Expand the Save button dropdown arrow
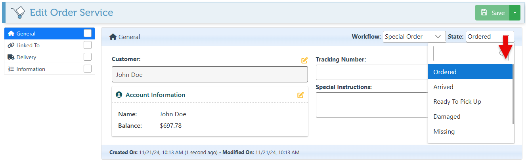Viewport: 526px width, 164px height. coord(515,13)
